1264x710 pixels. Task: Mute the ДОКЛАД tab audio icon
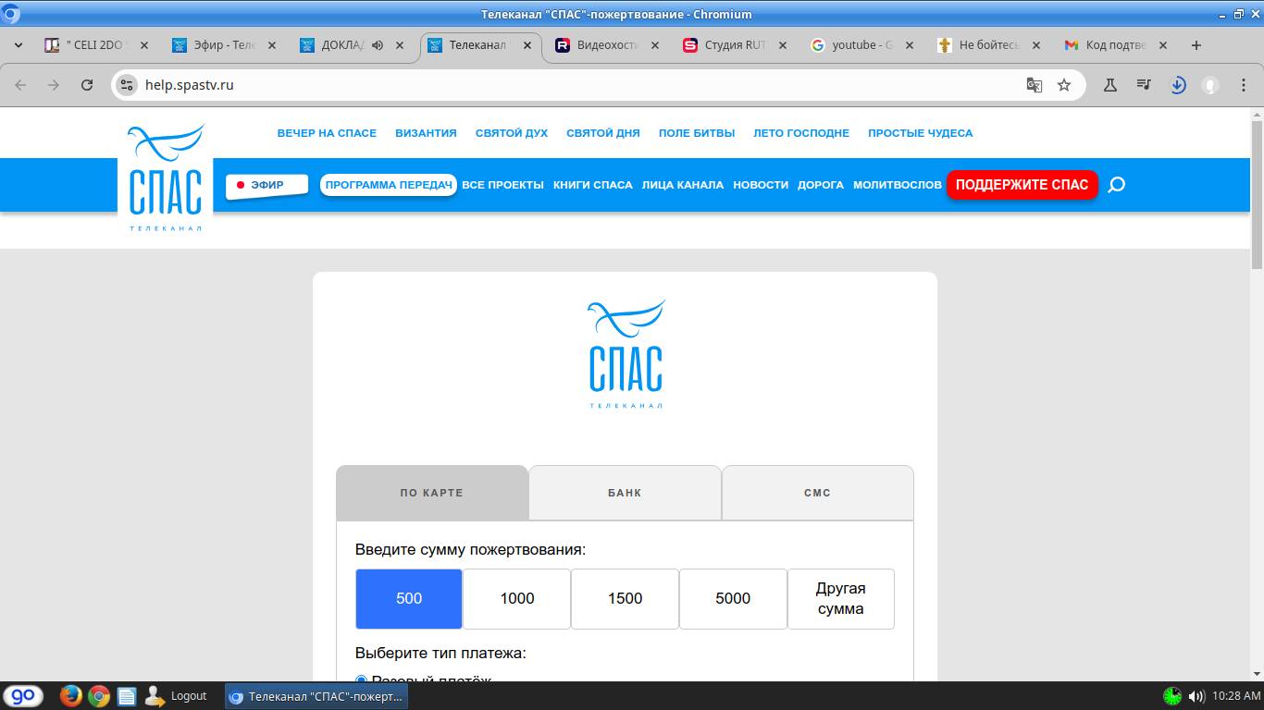378,45
